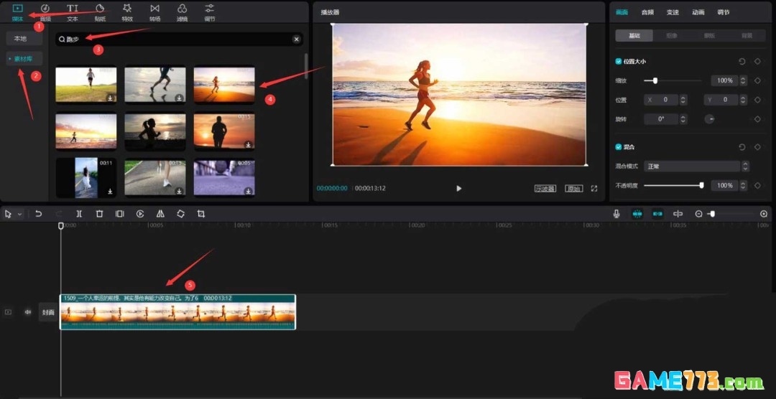The height and width of the screenshot is (399, 776).
Task: Toggle the 混合 checkbox
Action: click(619, 147)
